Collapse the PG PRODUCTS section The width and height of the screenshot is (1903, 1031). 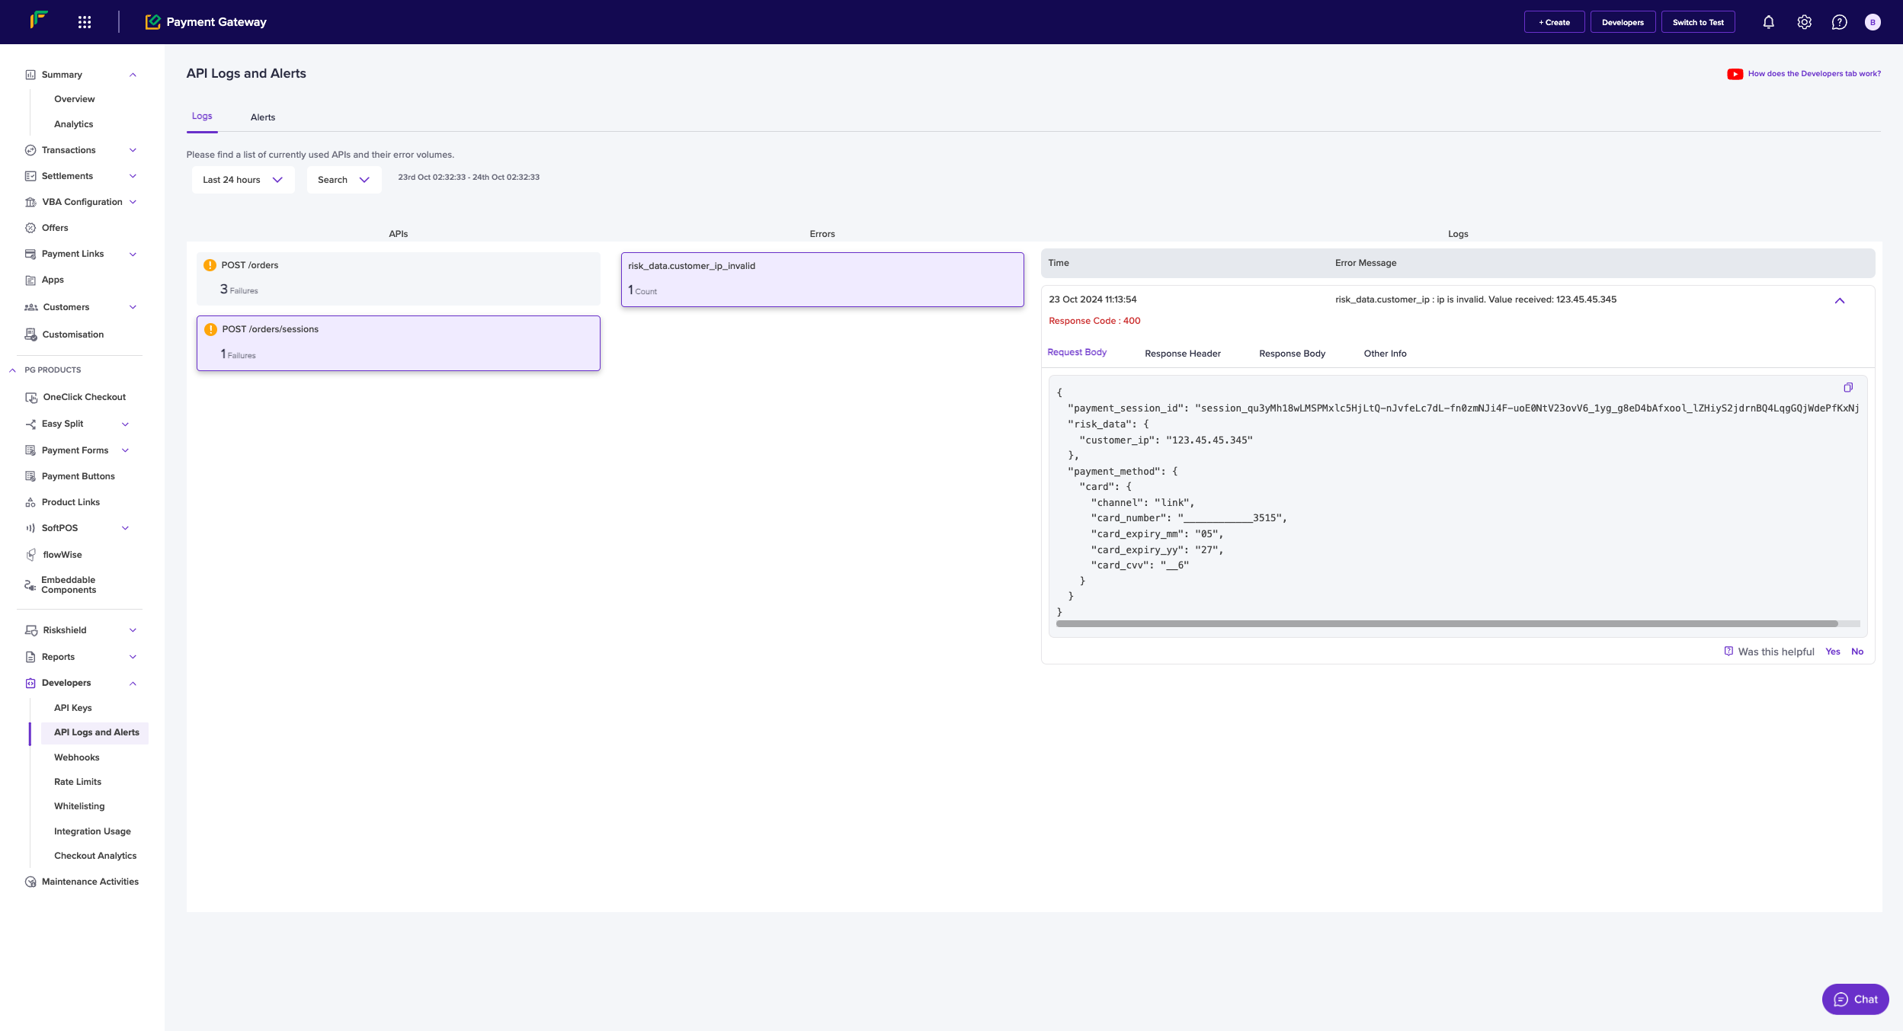pos(13,370)
